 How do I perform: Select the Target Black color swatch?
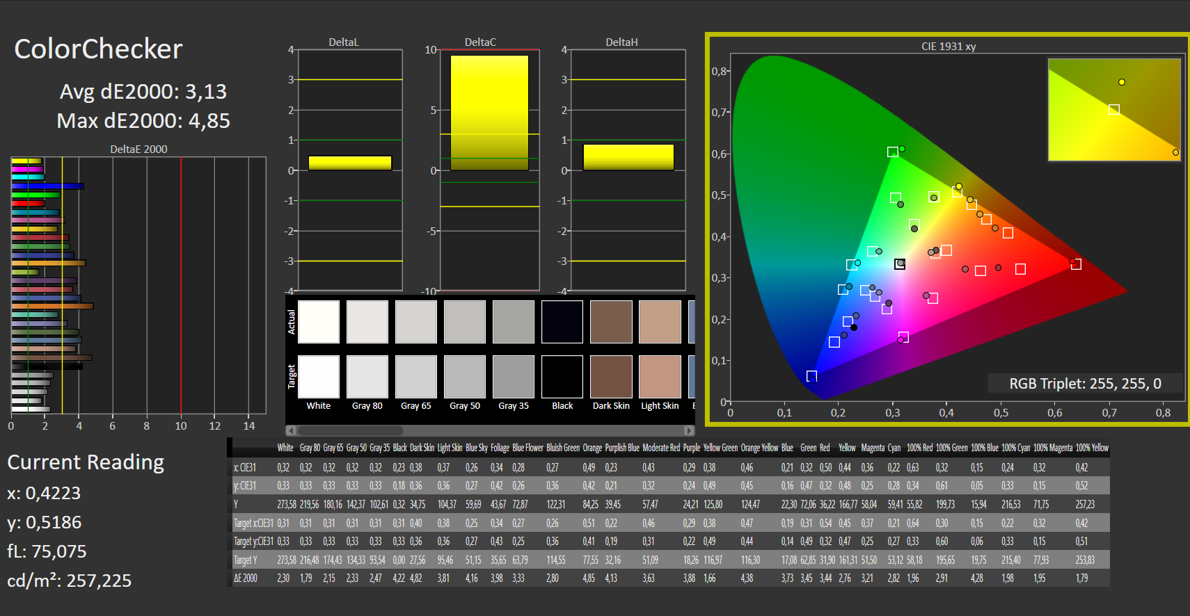562,377
